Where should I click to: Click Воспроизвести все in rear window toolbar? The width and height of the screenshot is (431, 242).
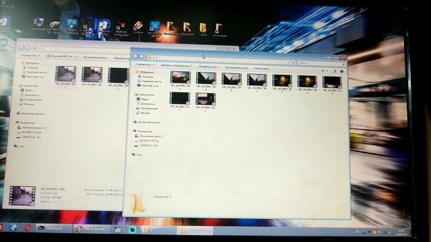[x=95, y=57]
